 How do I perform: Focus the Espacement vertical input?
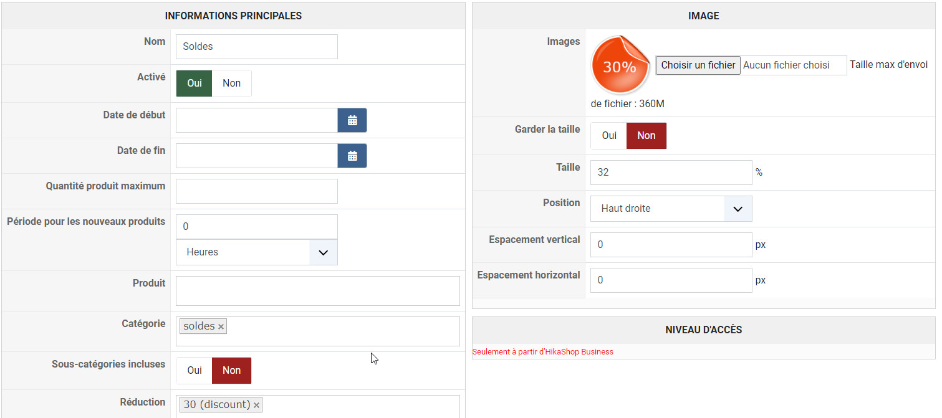671,245
